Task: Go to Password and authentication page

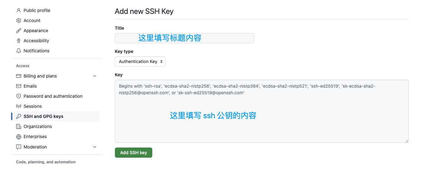Action: pyautogui.click(x=53, y=96)
